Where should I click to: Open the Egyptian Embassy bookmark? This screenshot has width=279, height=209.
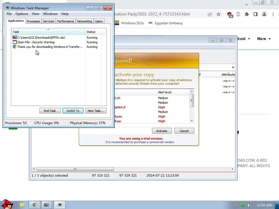pyautogui.click(x=165, y=23)
